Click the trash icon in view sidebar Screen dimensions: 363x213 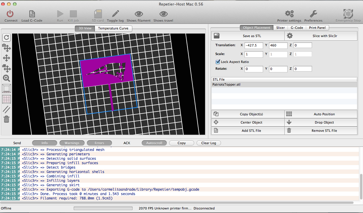(6, 119)
